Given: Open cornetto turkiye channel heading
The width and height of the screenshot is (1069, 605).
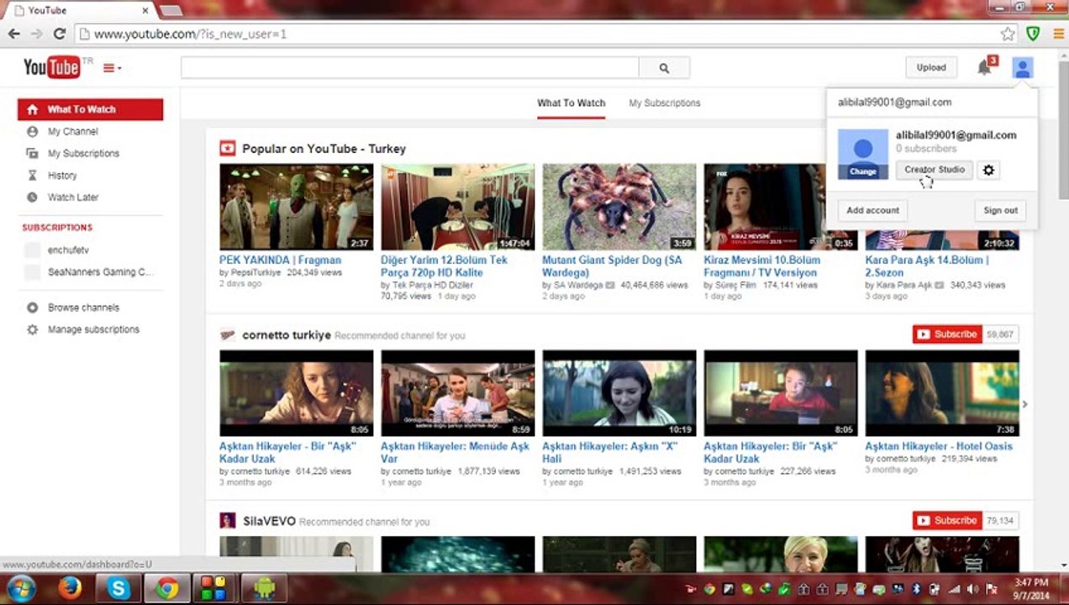Looking at the screenshot, I should click(x=287, y=334).
